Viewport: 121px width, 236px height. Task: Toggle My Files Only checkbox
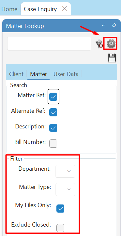[x=60, y=209]
